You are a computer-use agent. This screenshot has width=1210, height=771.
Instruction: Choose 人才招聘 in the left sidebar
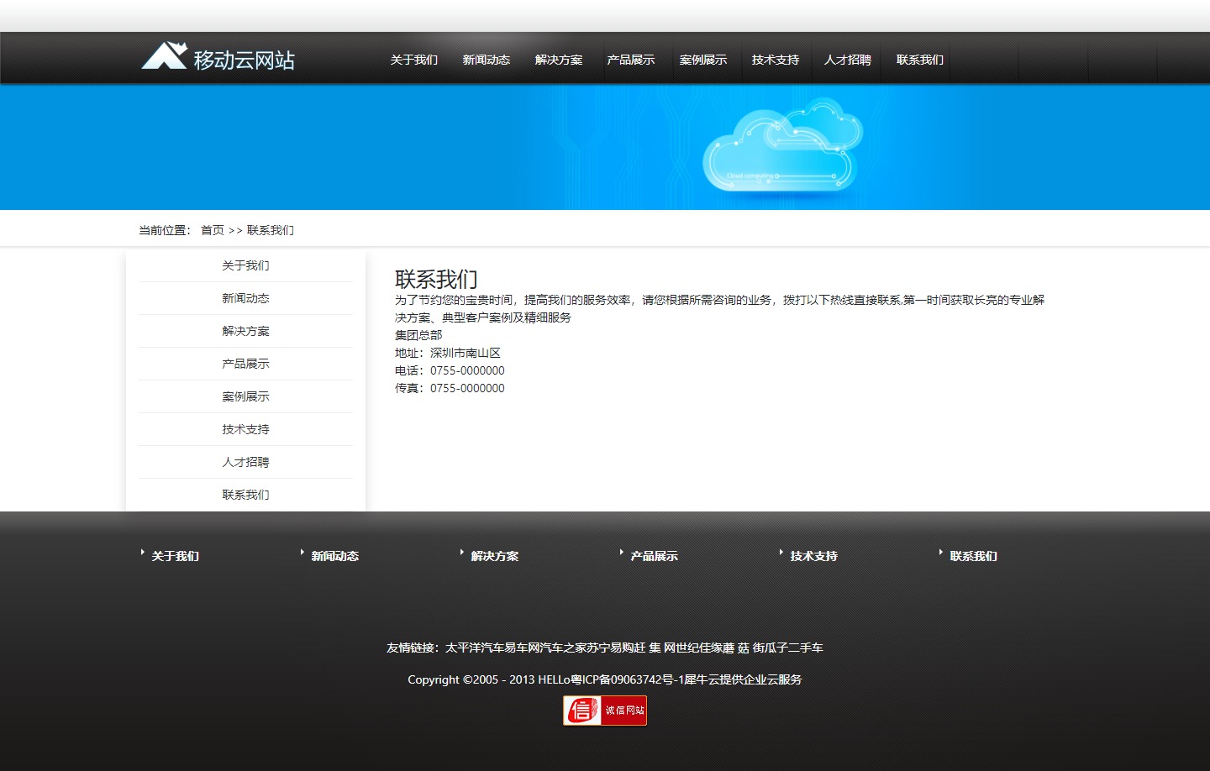[x=245, y=462]
